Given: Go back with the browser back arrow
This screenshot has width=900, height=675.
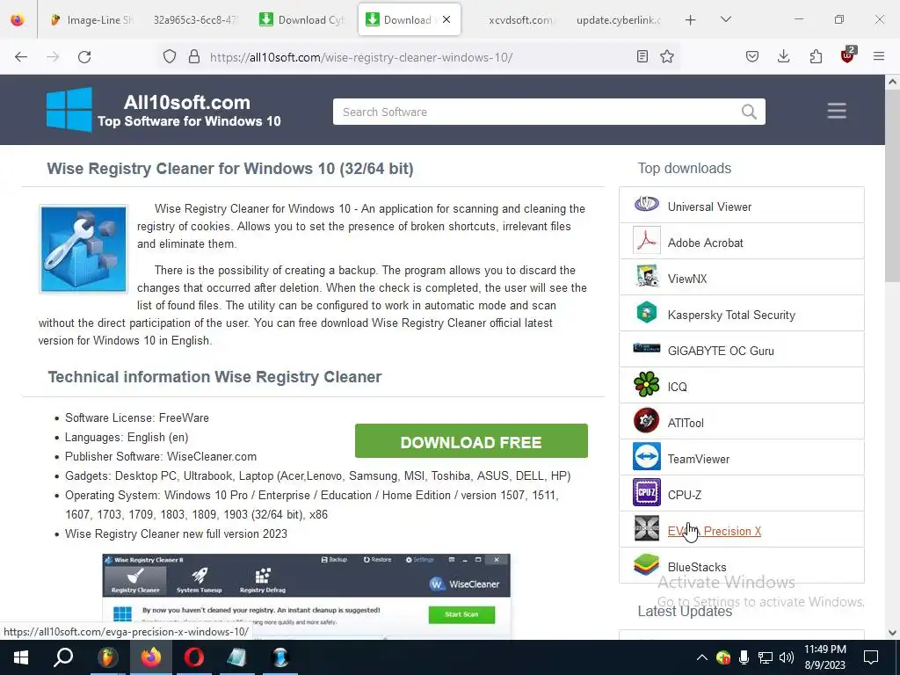Looking at the screenshot, I should tap(21, 57).
